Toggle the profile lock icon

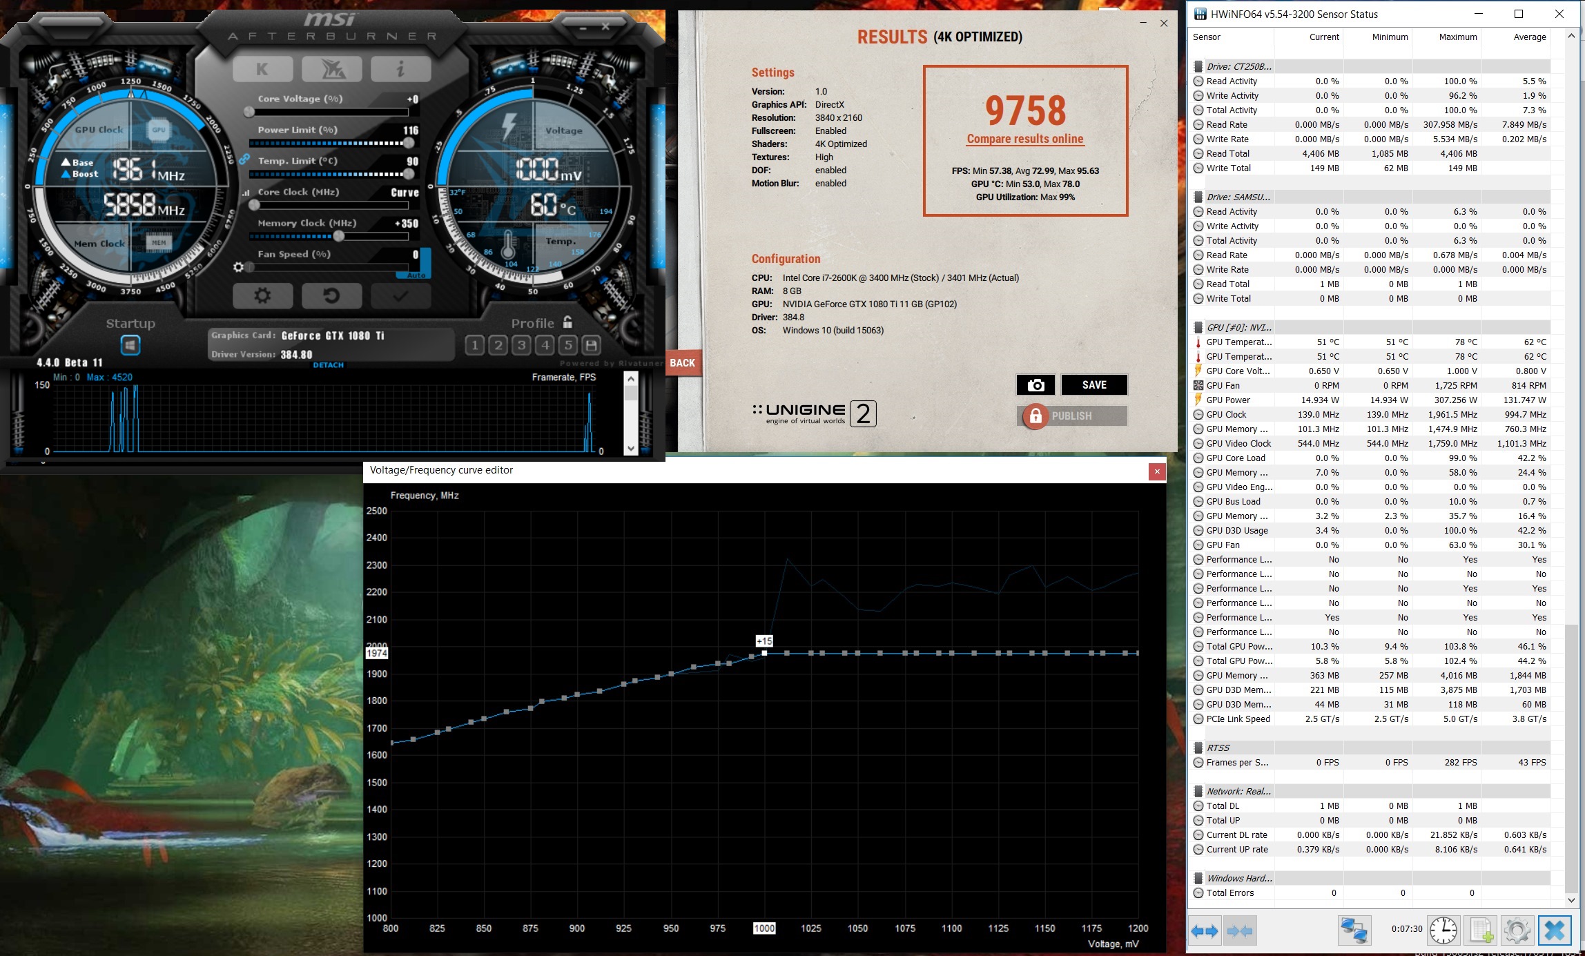(567, 322)
